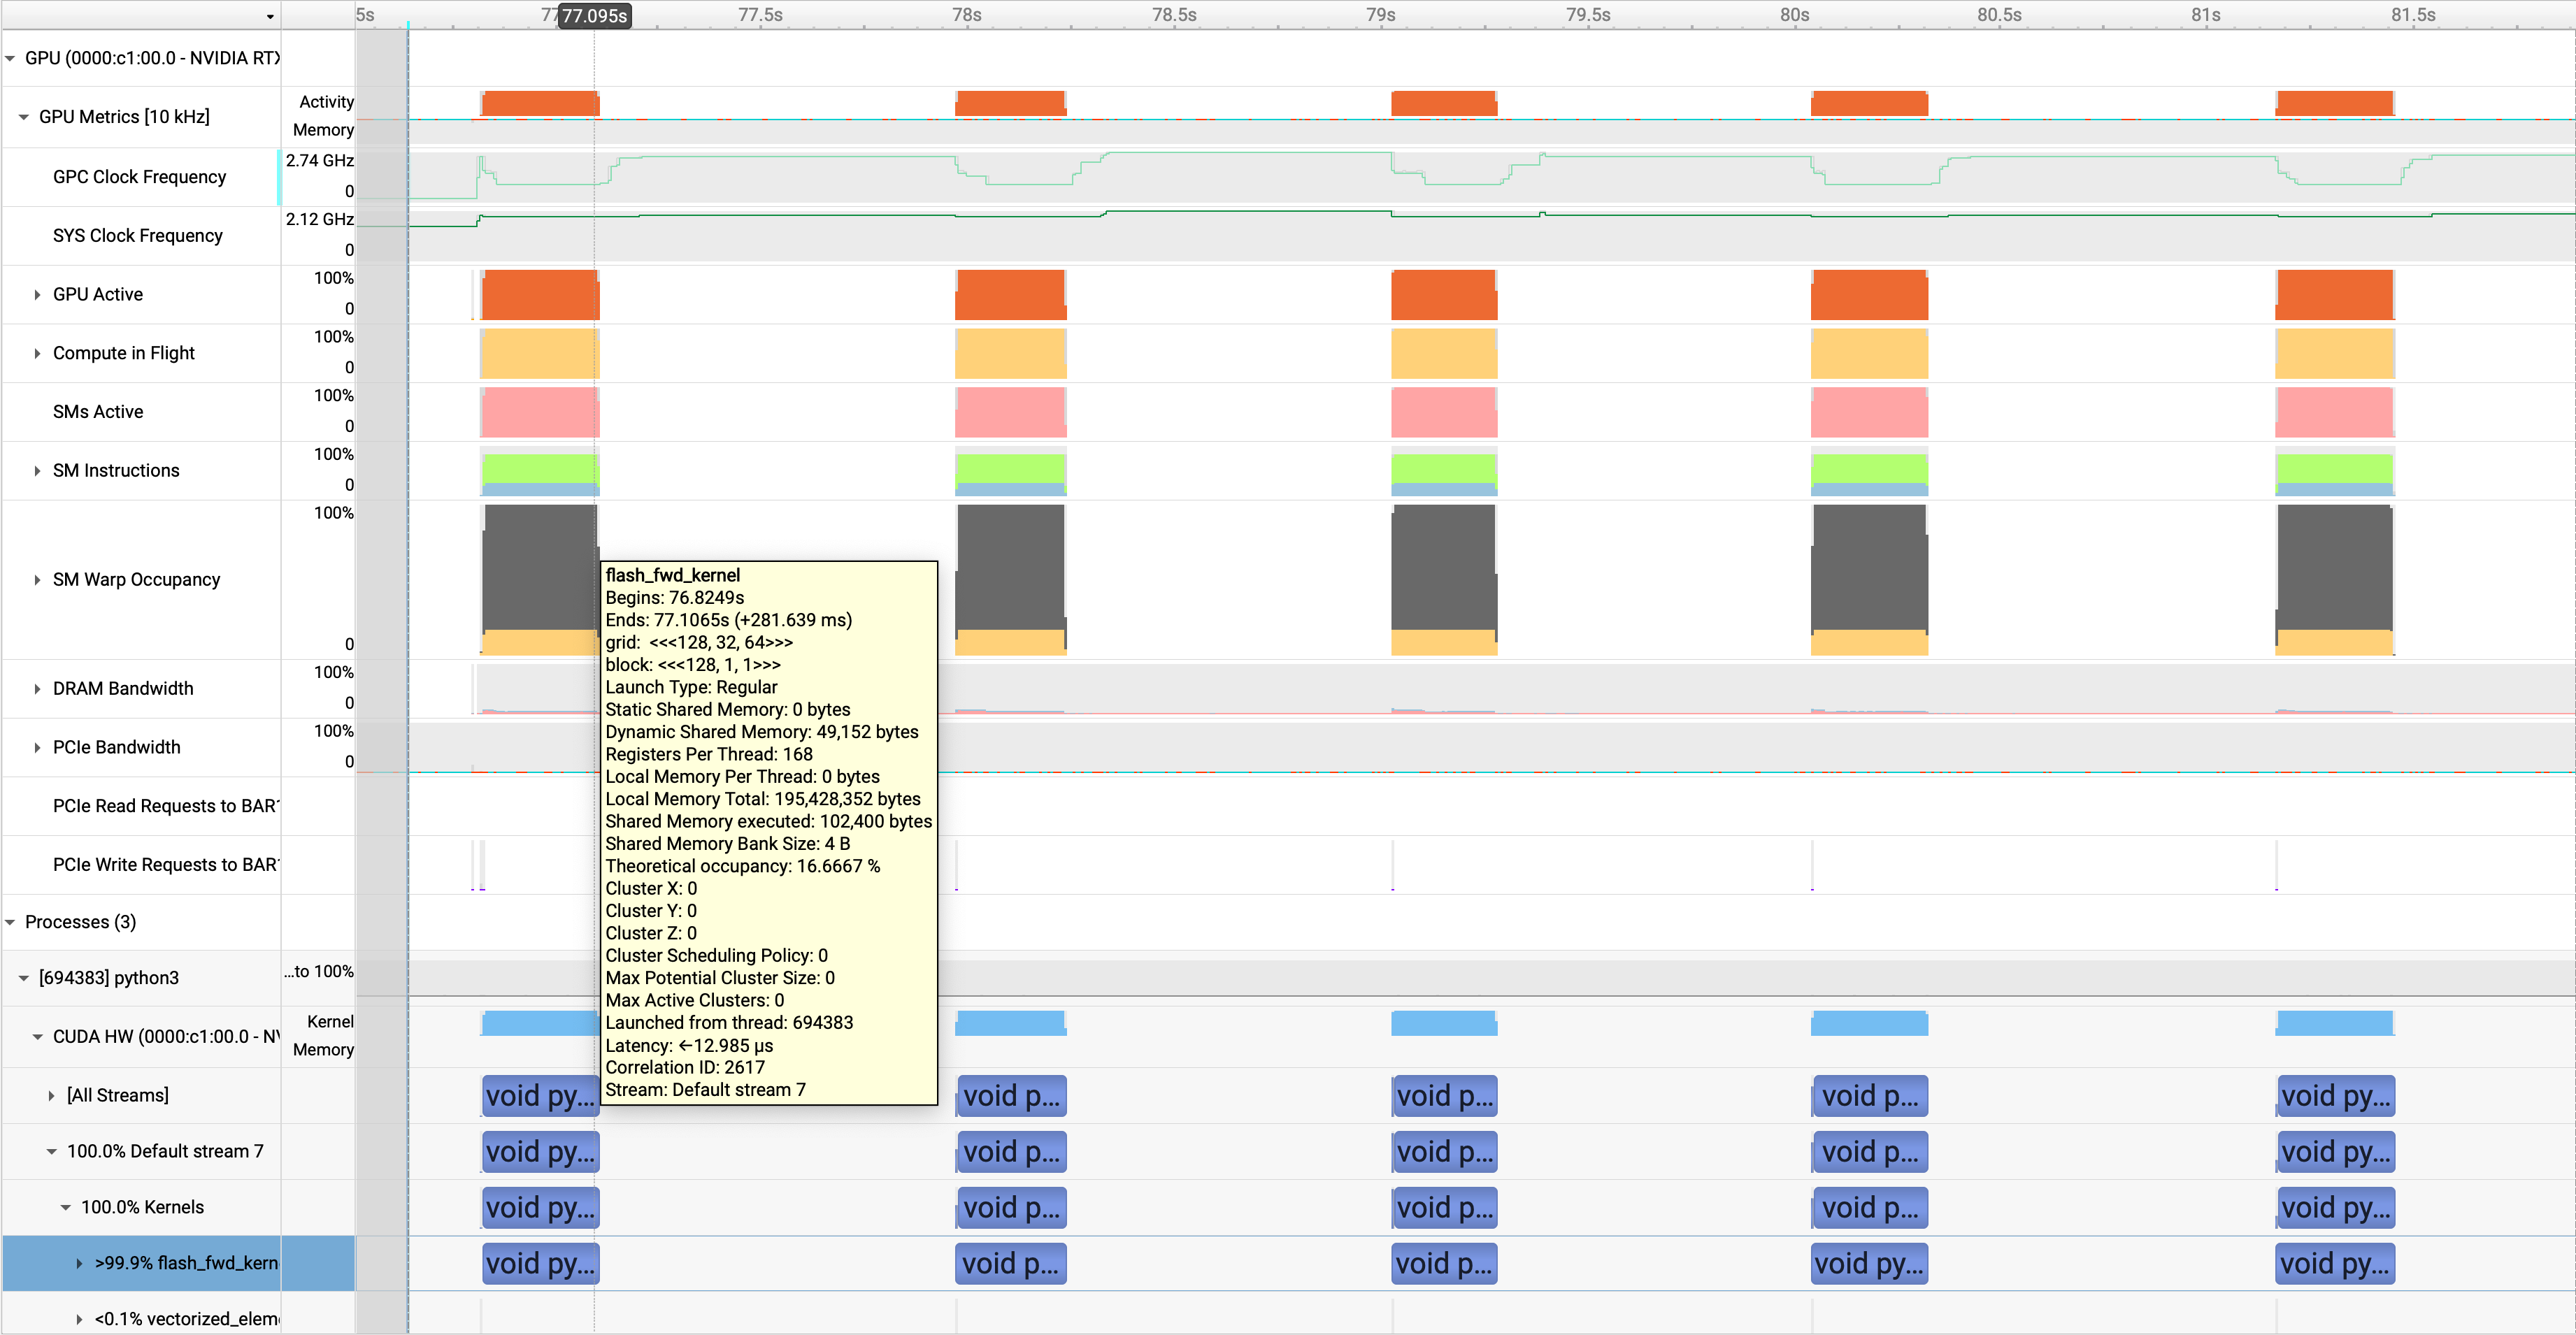Open the timeline view dropdown arrow at top-left

click(270, 16)
